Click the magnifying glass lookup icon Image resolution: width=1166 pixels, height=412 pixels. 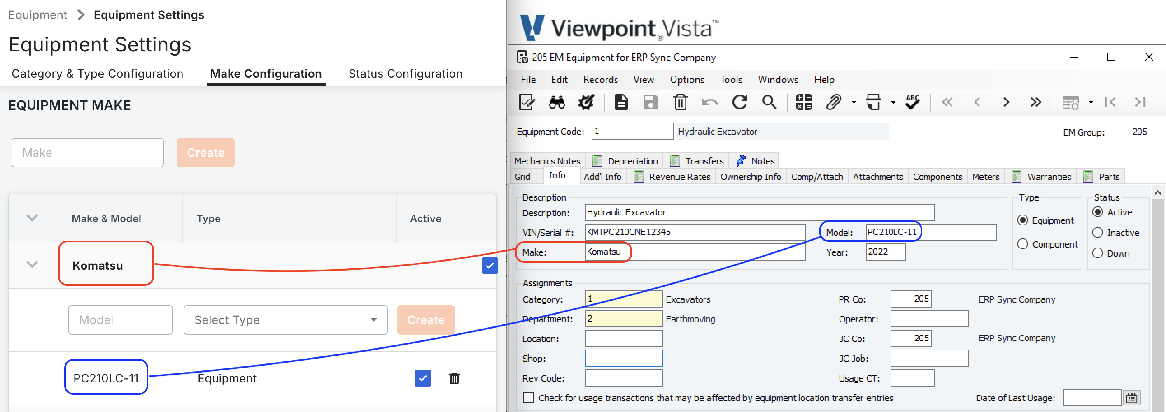(769, 102)
